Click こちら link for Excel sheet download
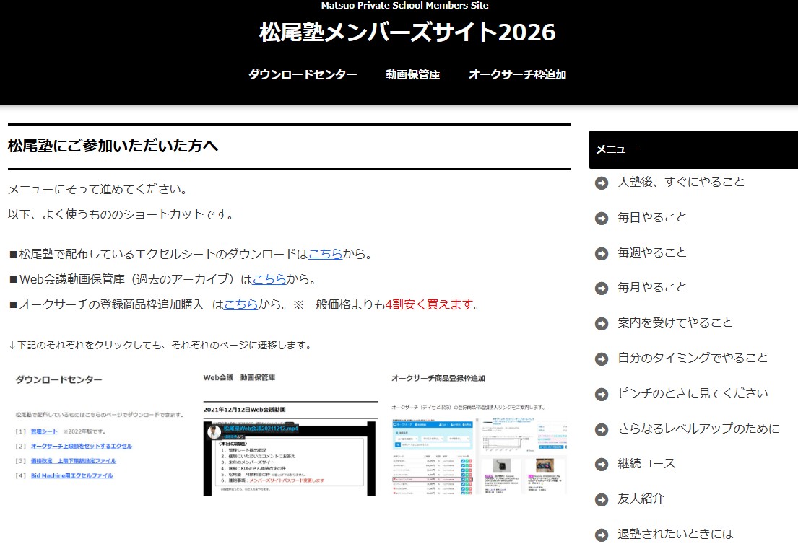 click(325, 254)
